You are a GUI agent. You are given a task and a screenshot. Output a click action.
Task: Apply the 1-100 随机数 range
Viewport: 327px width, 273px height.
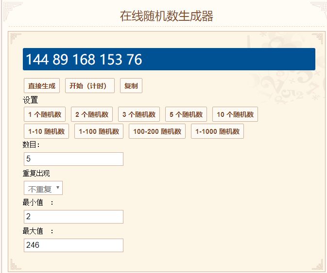99,131
